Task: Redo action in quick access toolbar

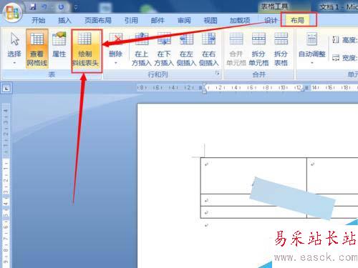Action: coord(61,7)
